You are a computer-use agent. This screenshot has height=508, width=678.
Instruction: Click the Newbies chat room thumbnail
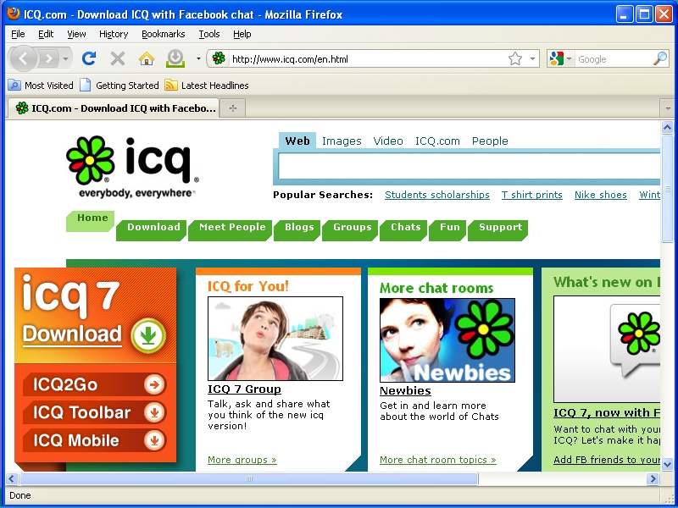point(447,340)
